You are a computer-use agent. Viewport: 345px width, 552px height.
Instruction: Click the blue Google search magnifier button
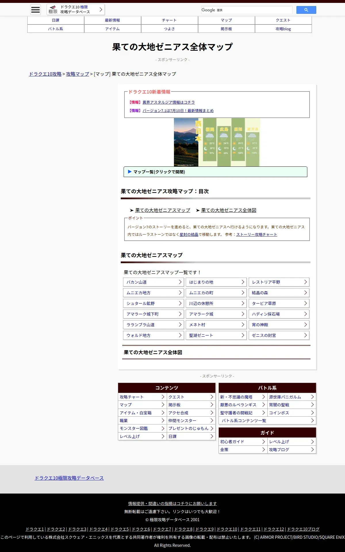[x=306, y=10]
